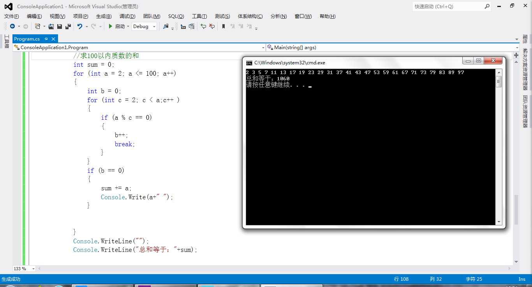Open the 属性 side panel tab
The height and width of the screenshot is (287, 532).
pyautogui.click(x=525, y=39)
